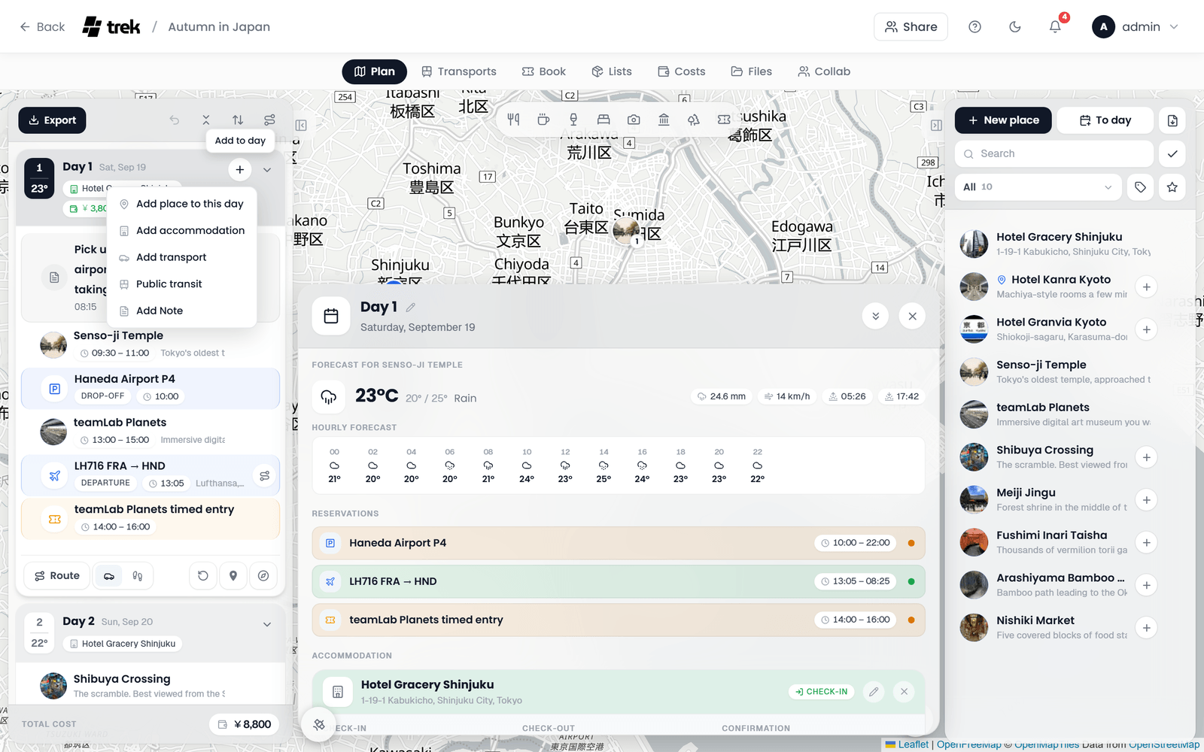Toggle the checkmark selection button by Search
Screen dimensions: 1204x752
pyautogui.click(x=1172, y=154)
